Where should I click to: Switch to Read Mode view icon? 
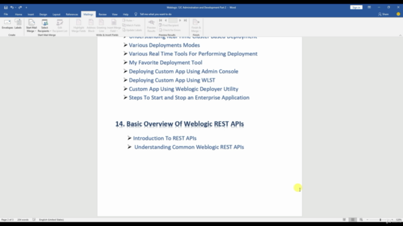coord(344,220)
